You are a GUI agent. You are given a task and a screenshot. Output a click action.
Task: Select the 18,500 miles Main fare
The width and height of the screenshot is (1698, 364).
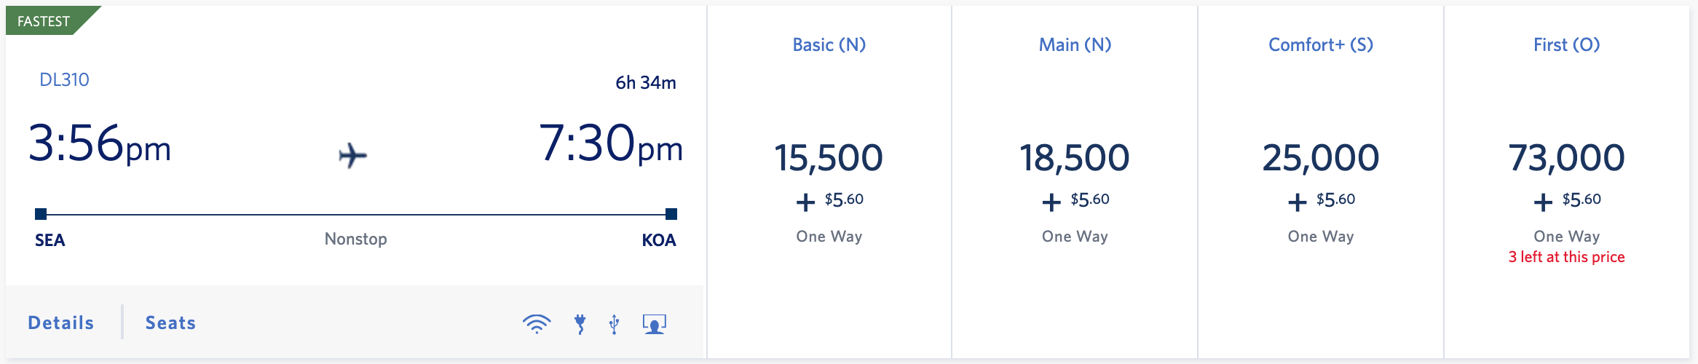pos(1075,158)
